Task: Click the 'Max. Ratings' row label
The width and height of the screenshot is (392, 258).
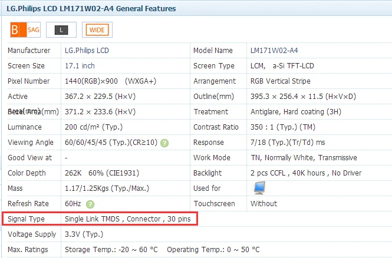Action: pyautogui.click(x=28, y=250)
